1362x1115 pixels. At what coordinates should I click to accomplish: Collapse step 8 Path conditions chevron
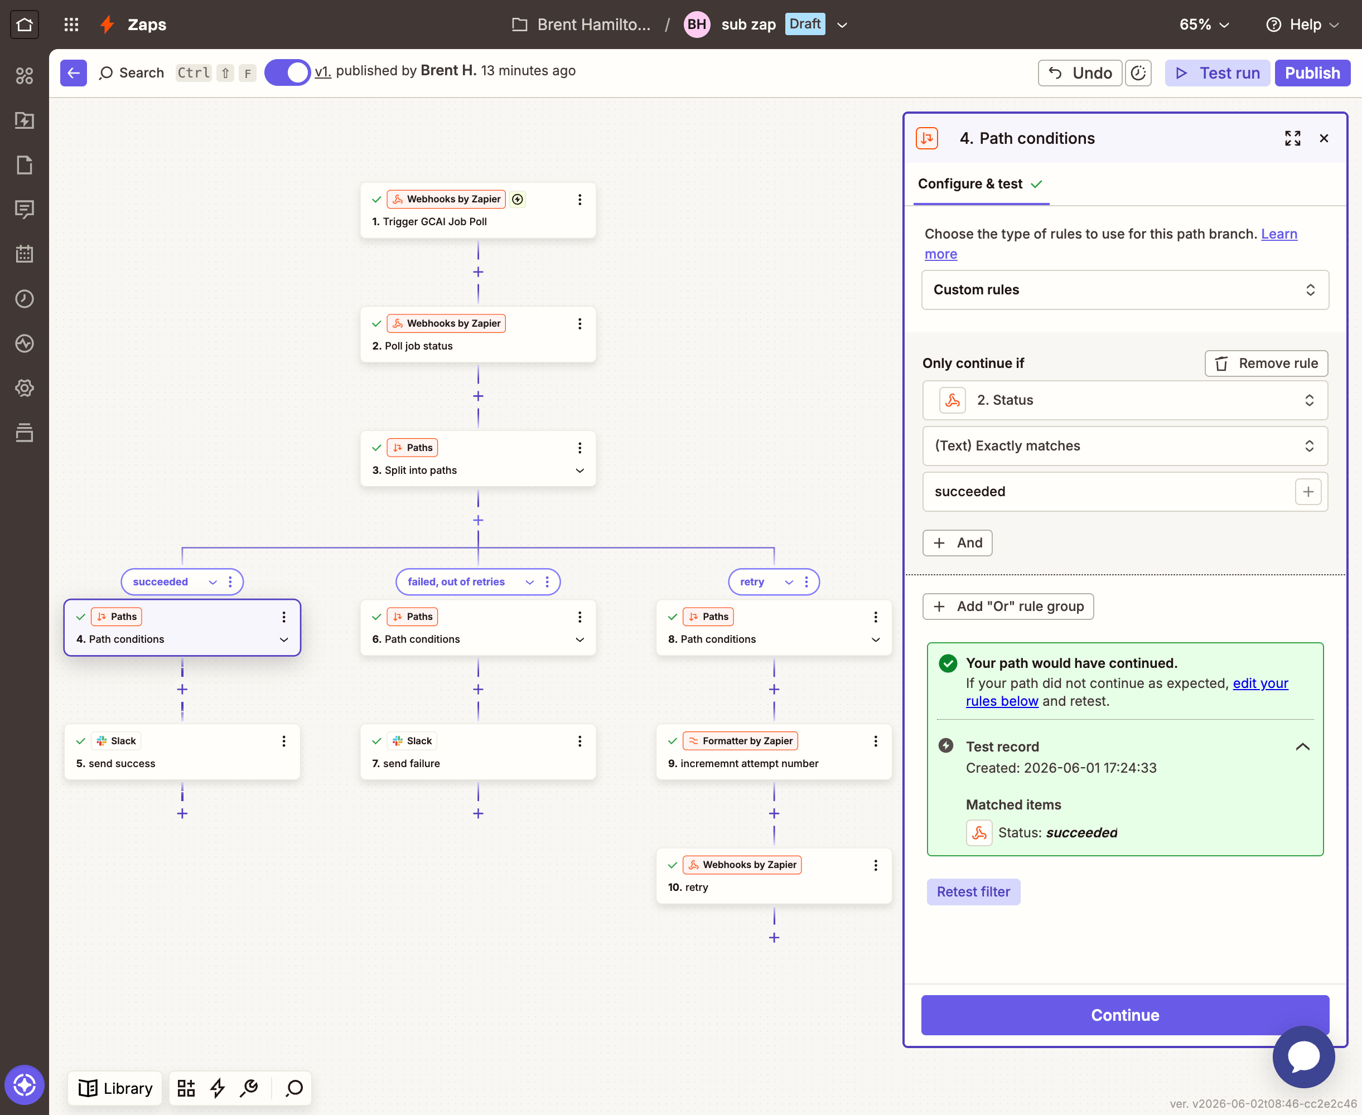876,639
